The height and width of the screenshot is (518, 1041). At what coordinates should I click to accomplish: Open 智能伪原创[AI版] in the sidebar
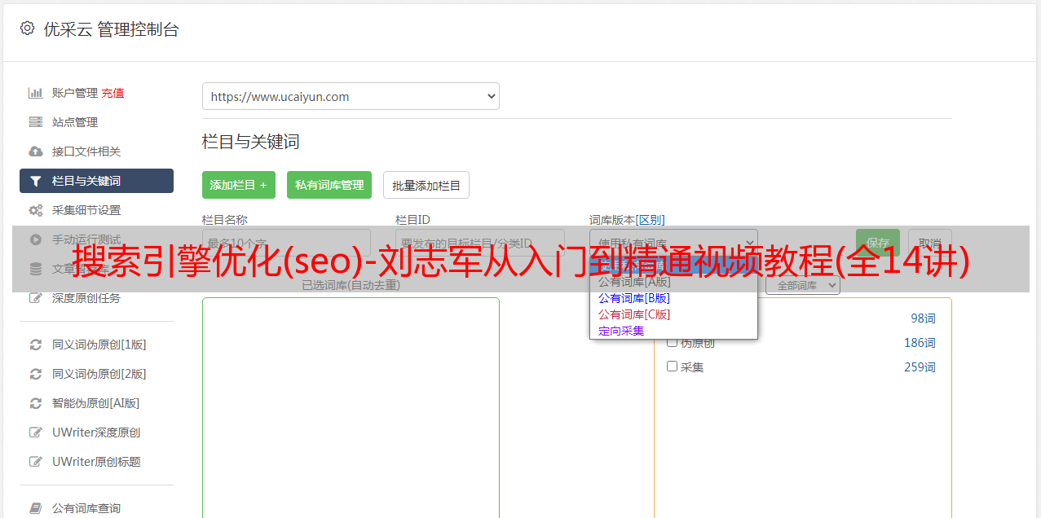(x=96, y=403)
